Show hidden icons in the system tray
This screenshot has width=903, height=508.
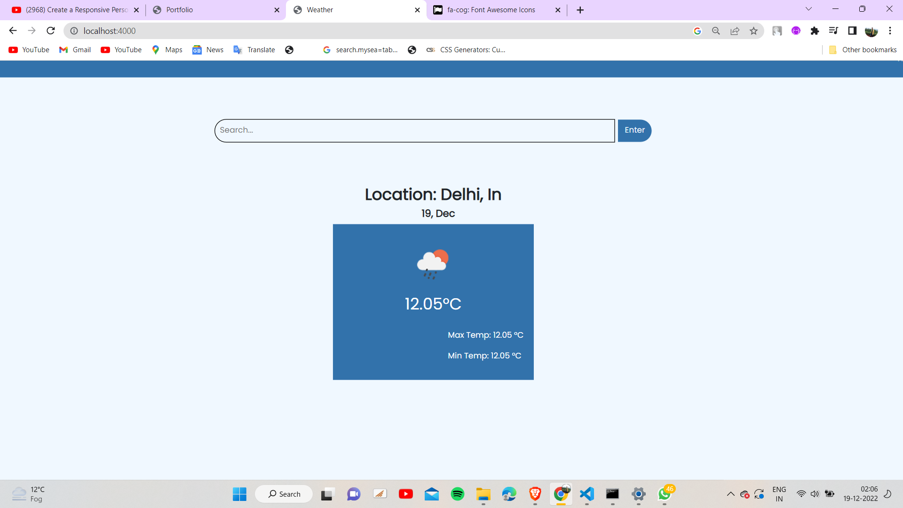[x=730, y=494]
